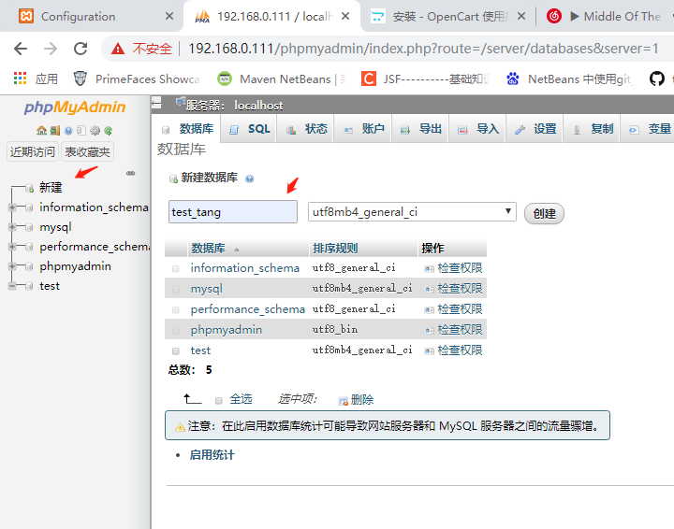Open the SQL tab

tap(249, 129)
